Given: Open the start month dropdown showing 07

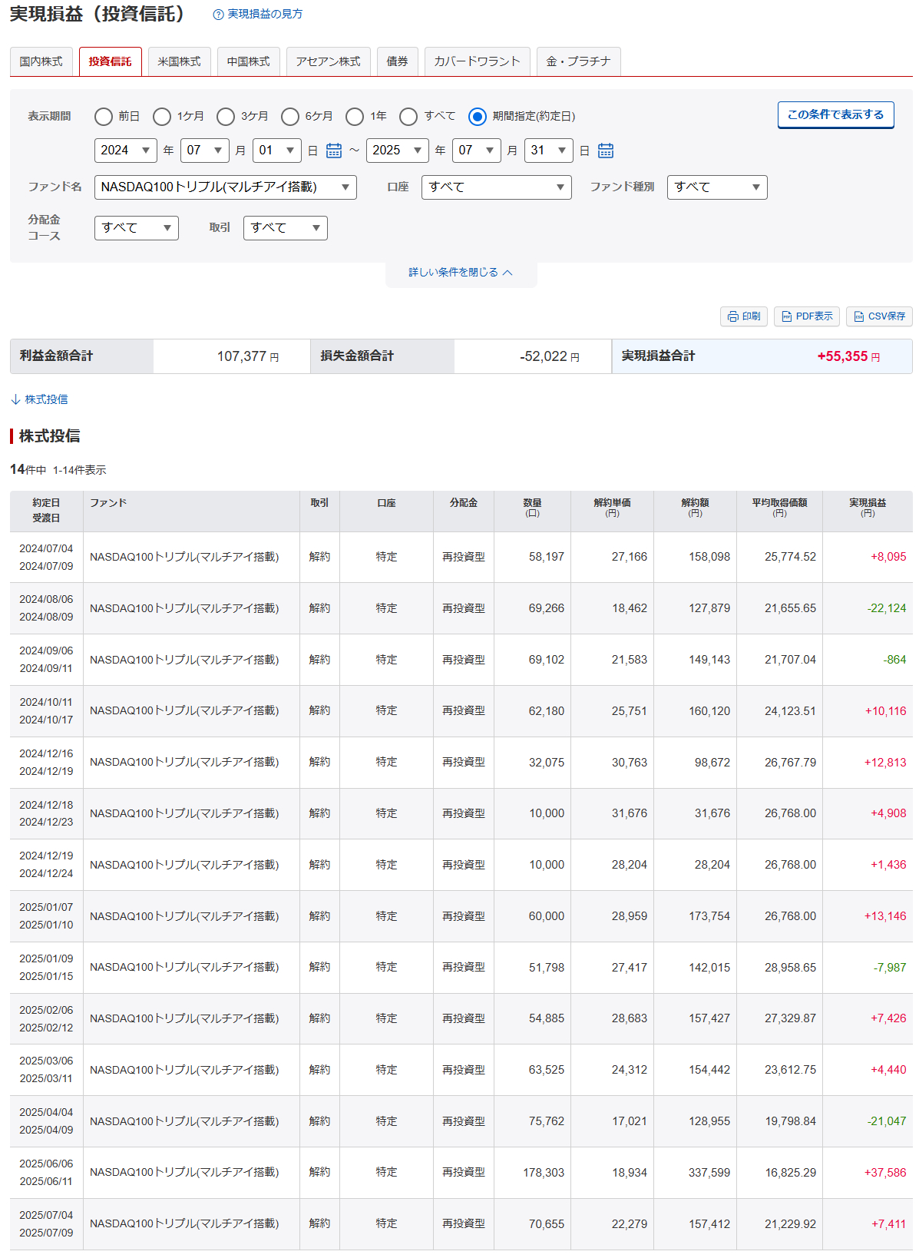Looking at the screenshot, I should pyautogui.click(x=205, y=151).
